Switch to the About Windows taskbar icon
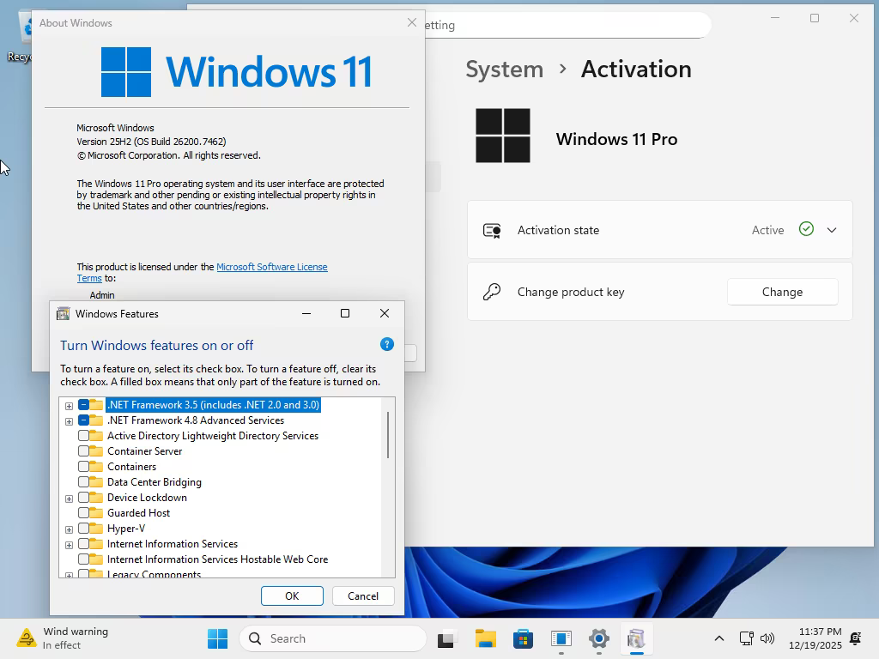Image resolution: width=879 pixels, height=659 pixels. coord(561,638)
